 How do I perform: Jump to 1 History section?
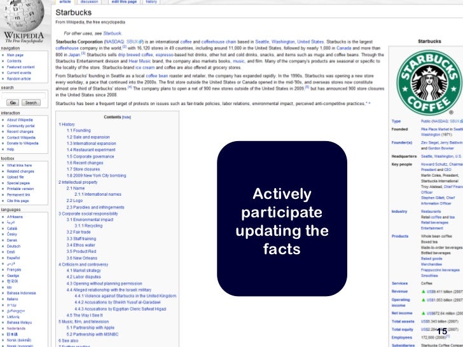tap(66, 125)
